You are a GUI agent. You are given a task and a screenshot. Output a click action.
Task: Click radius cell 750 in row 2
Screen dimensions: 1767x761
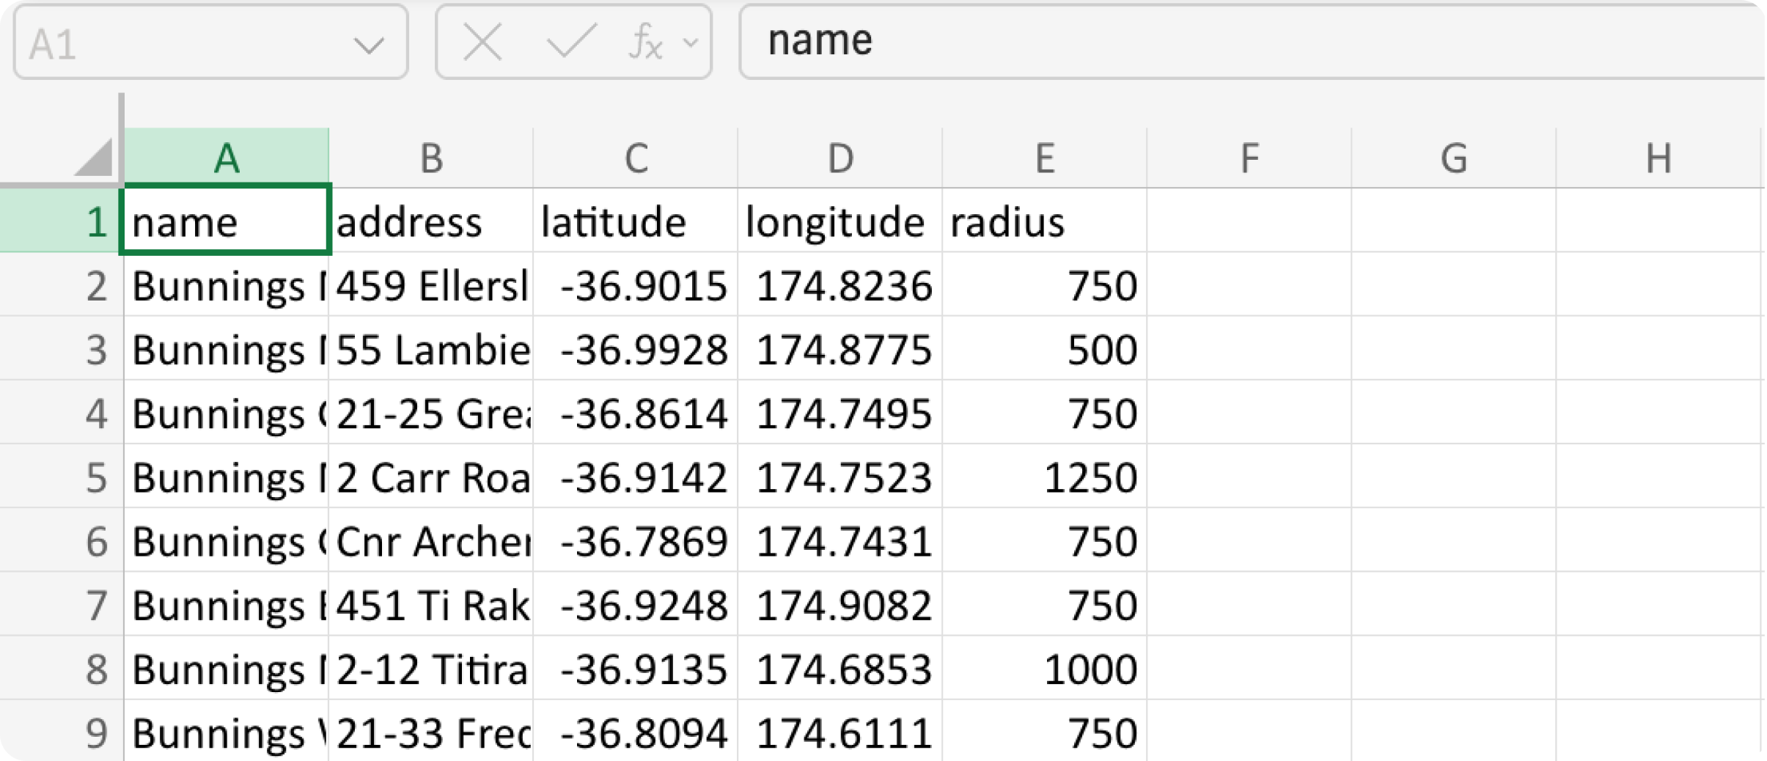point(1045,284)
